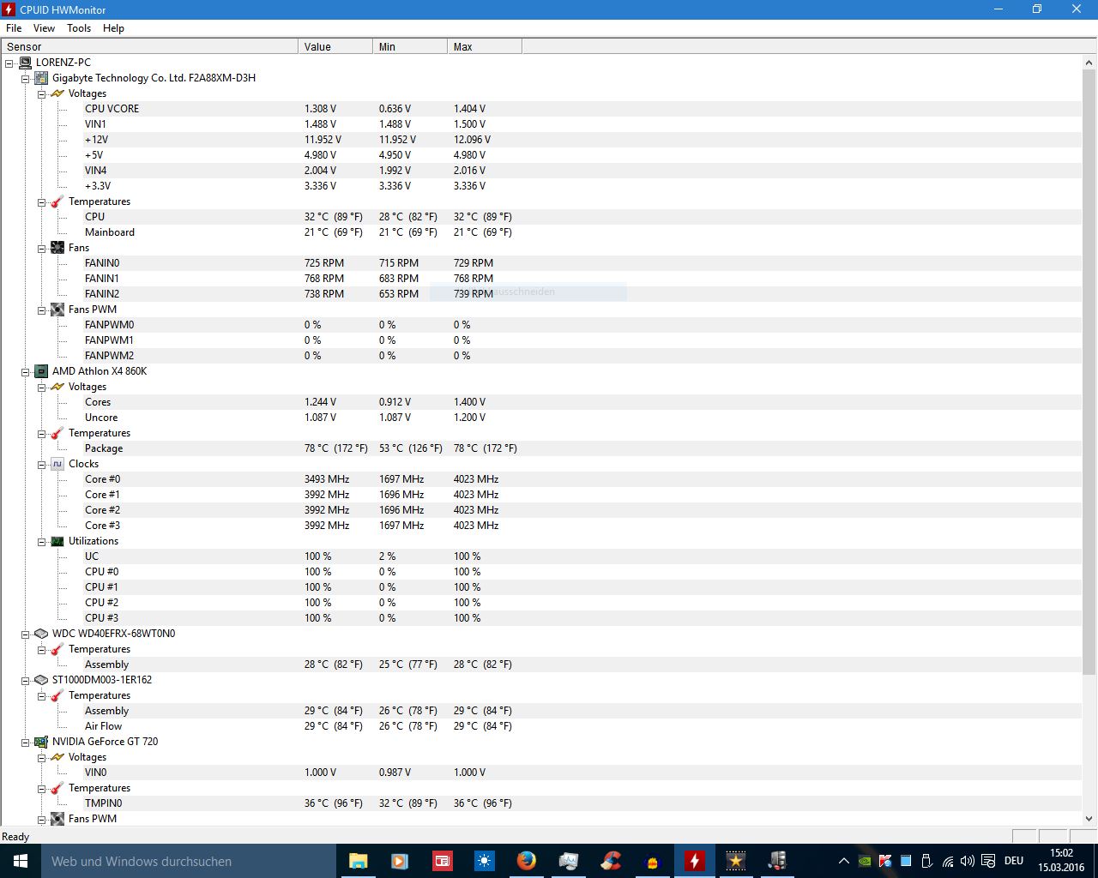Collapse the Gigabyte F2A88XM-D3H node
Screen dimensions: 1098x878
point(26,78)
